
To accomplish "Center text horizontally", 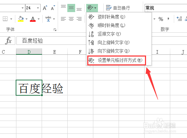I will [x=71, y=19].
